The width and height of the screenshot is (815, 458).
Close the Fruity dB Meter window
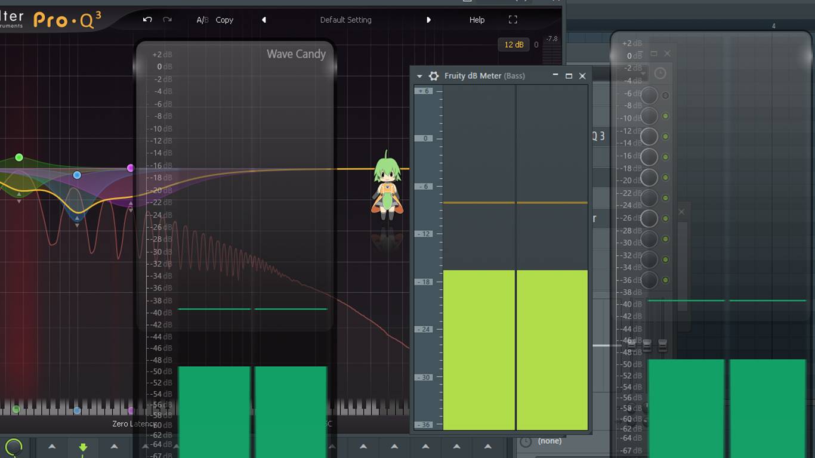(582, 76)
